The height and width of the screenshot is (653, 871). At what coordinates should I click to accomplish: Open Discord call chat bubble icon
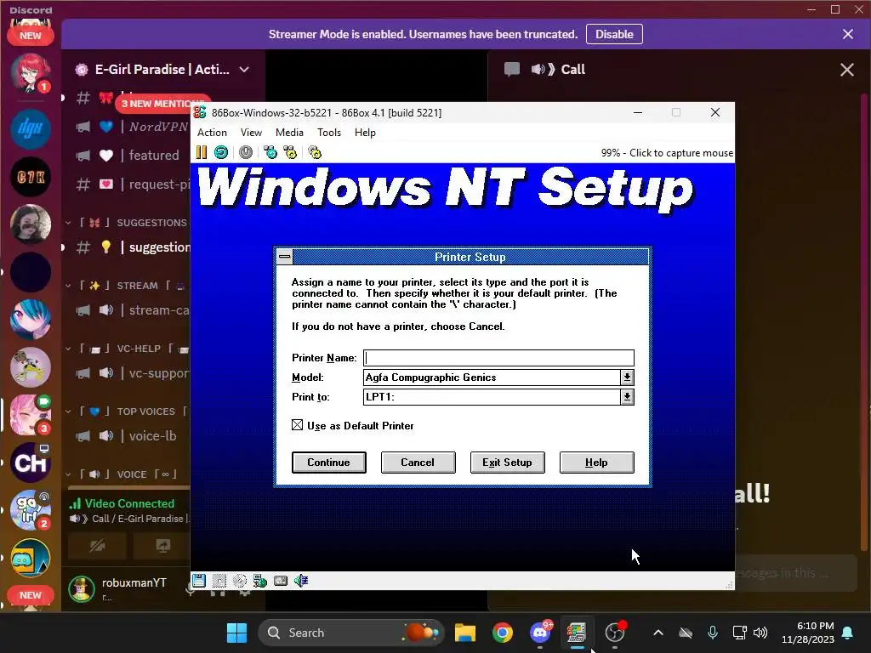point(511,70)
